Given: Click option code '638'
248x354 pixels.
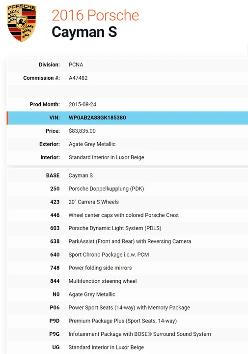Looking at the screenshot, I should [x=55, y=241].
